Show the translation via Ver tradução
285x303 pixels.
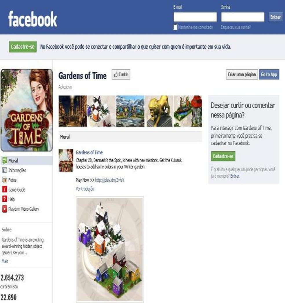click(x=85, y=189)
